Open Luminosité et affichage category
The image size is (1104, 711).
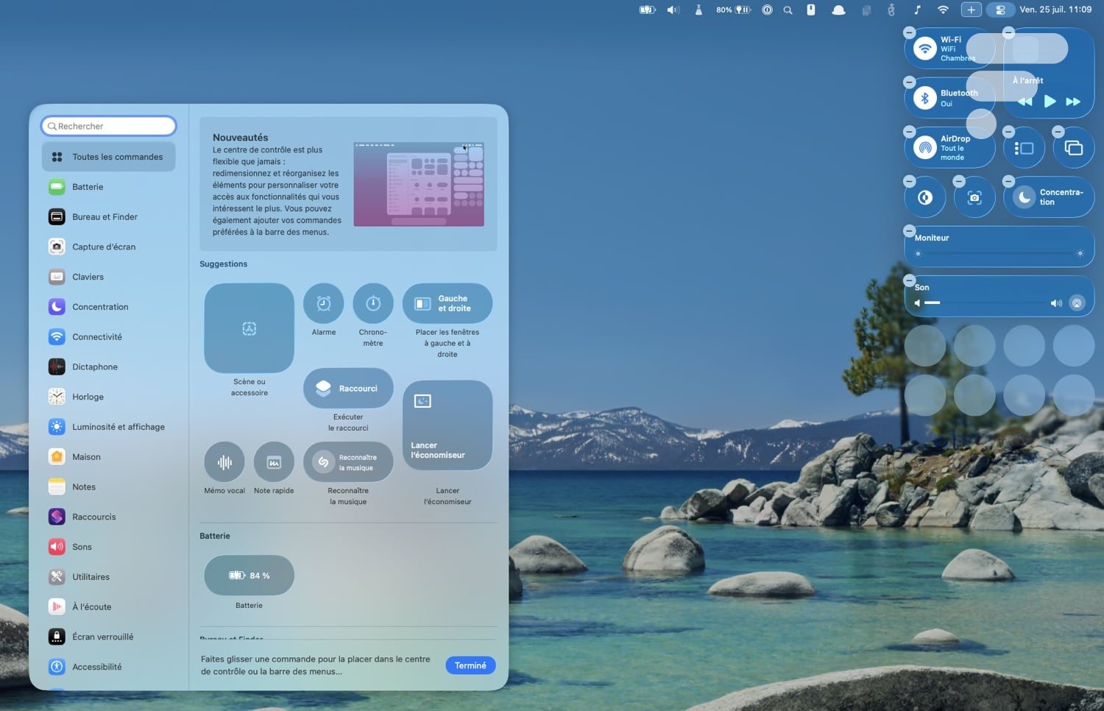tap(118, 427)
